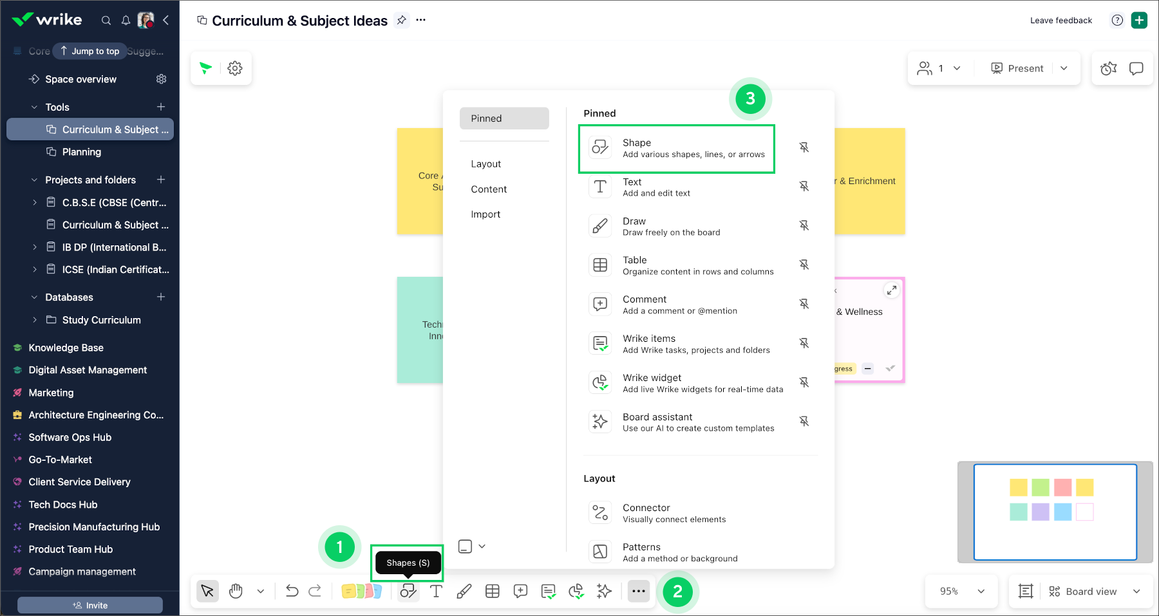
Task: Open the panel position dropdown
Action: pos(472,546)
